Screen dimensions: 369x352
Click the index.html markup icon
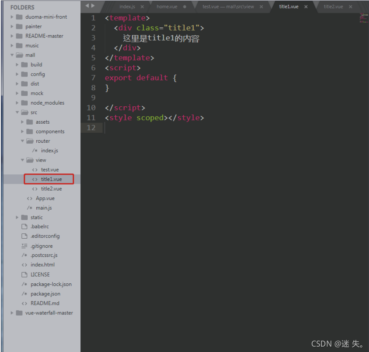[x=24, y=265]
